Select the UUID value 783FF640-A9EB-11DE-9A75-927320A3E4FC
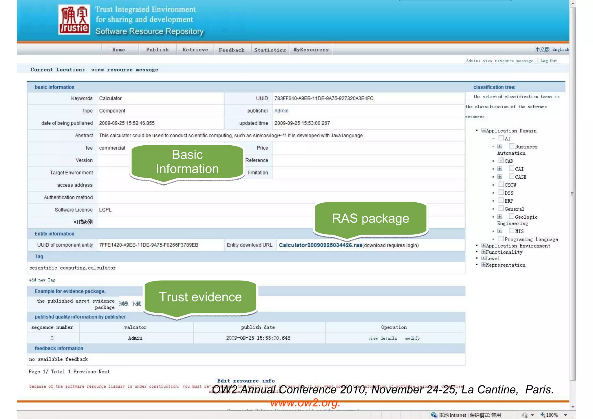 click(x=324, y=98)
